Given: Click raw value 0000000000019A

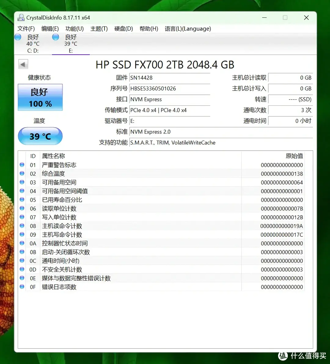Looking at the screenshot, I should tap(281, 226).
